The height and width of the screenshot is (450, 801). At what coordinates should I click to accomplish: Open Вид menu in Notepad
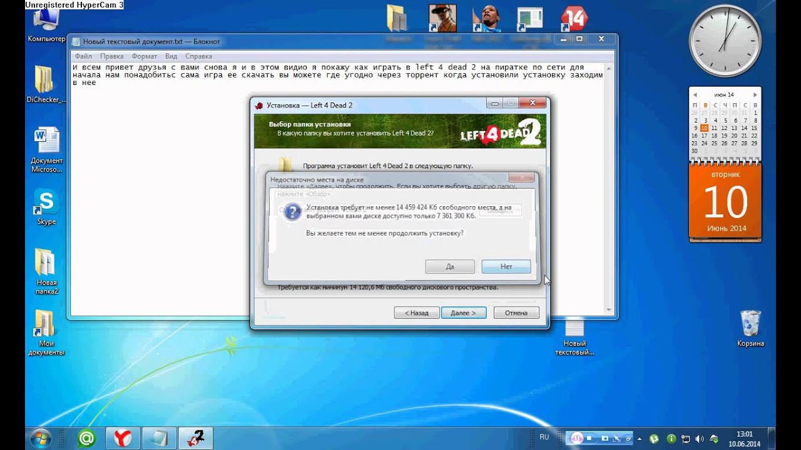tap(171, 56)
